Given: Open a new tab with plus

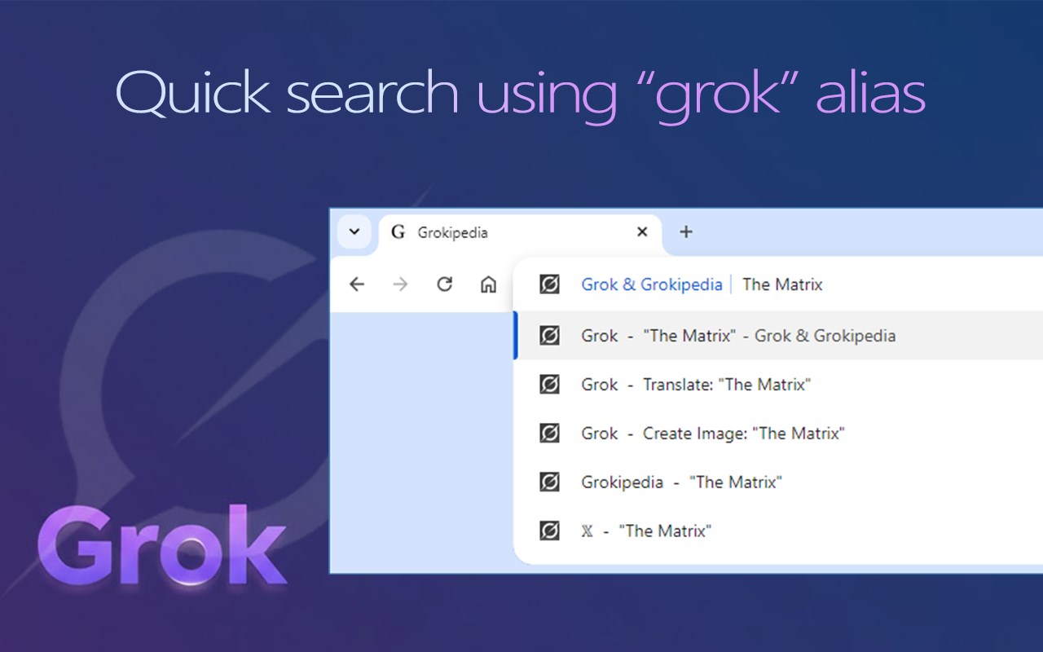Looking at the screenshot, I should [686, 232].
